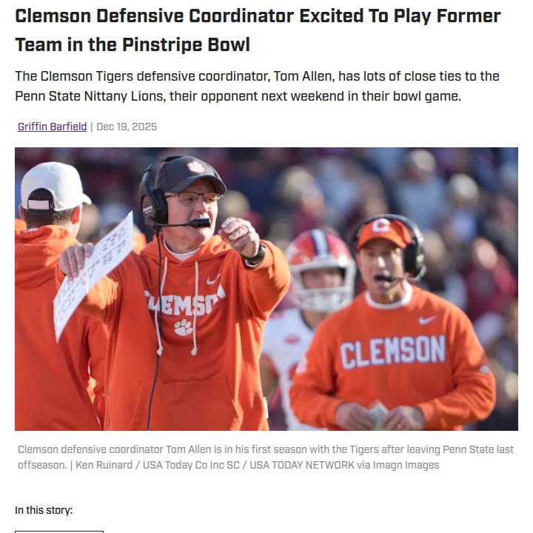Viewport: 533px width, 533px height.
Task: Open the Clemson coaches article photo
Action: [266, 289]
